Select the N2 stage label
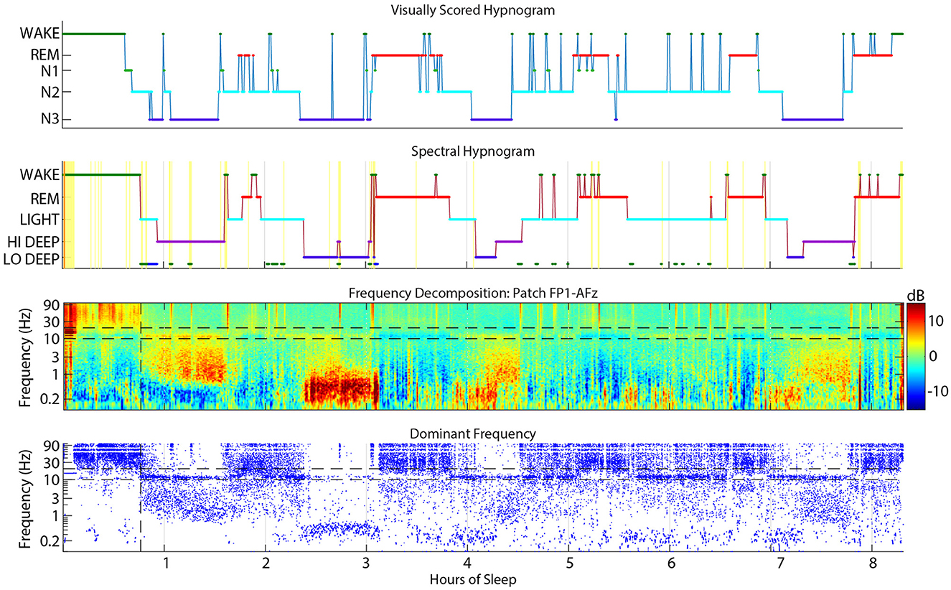 [50, 92]
